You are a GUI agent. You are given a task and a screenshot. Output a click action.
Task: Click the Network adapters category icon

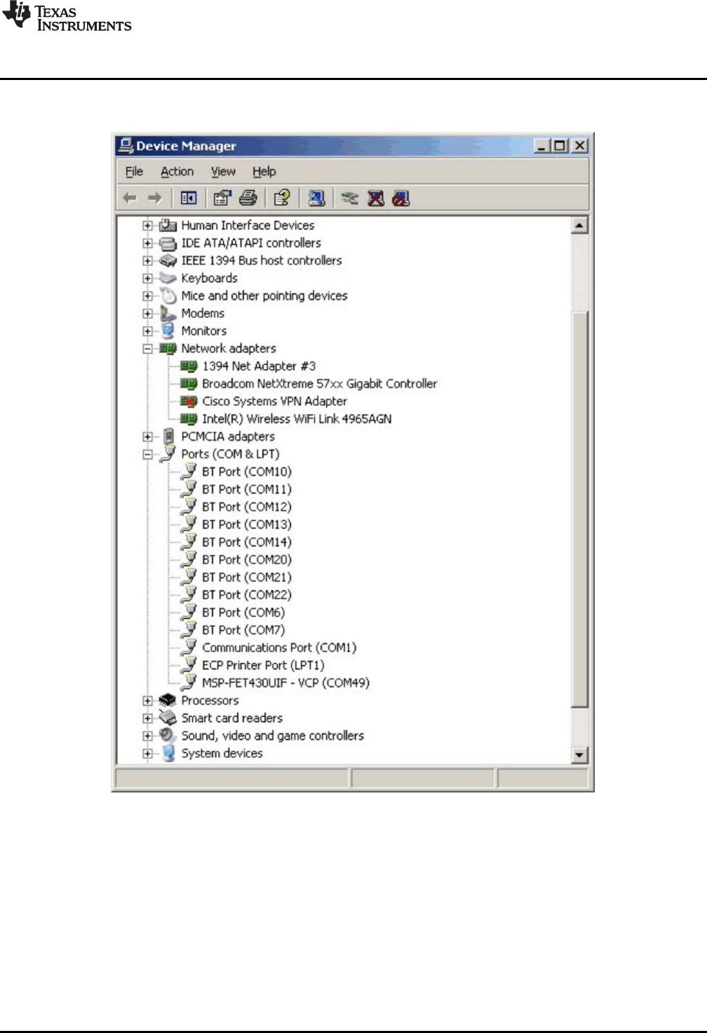(168, 348)
